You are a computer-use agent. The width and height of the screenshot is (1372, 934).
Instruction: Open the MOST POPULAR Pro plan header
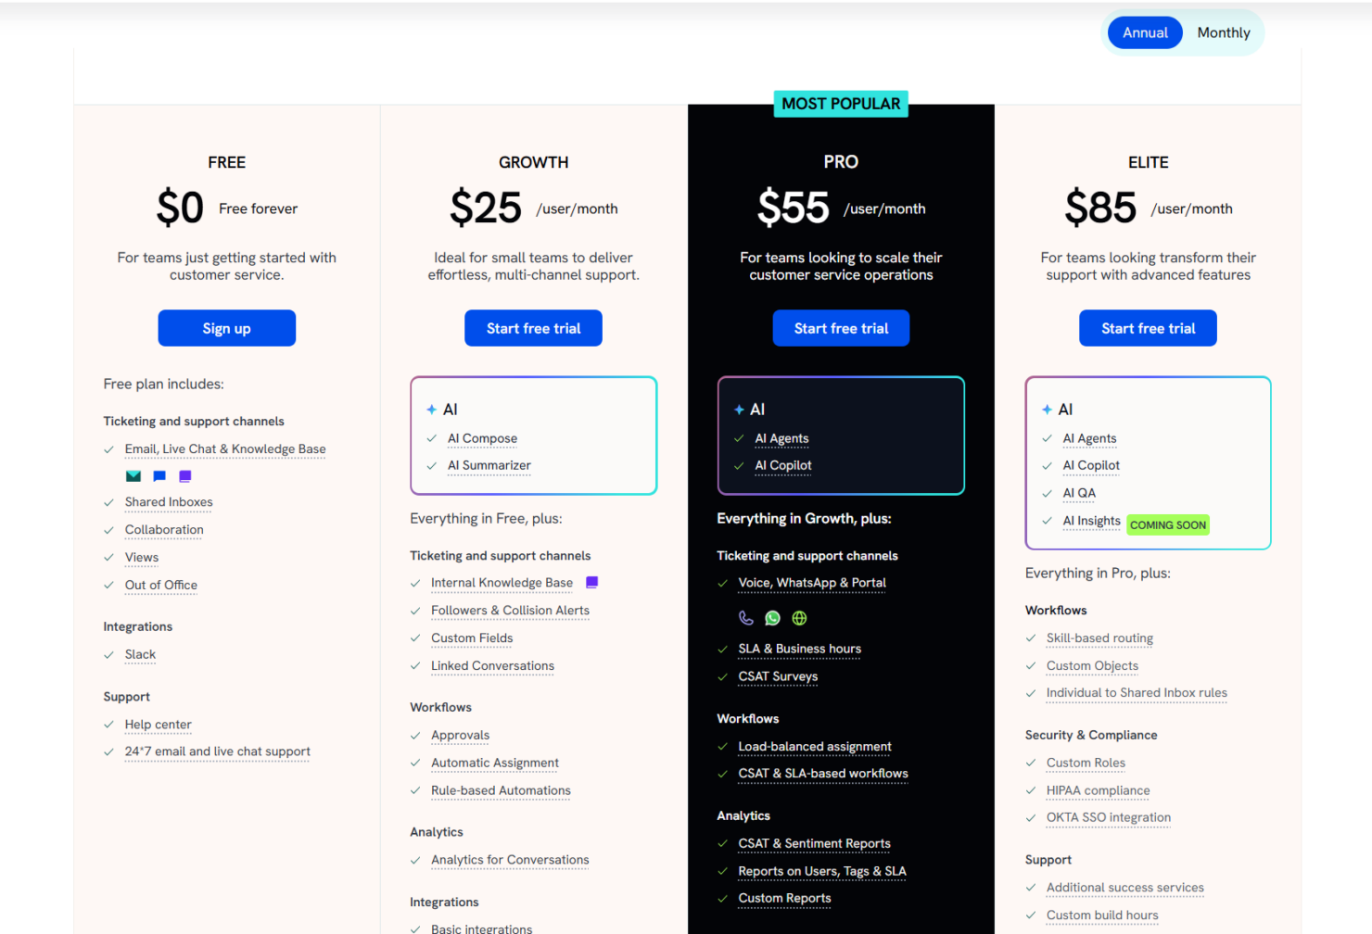pos(840,104)
